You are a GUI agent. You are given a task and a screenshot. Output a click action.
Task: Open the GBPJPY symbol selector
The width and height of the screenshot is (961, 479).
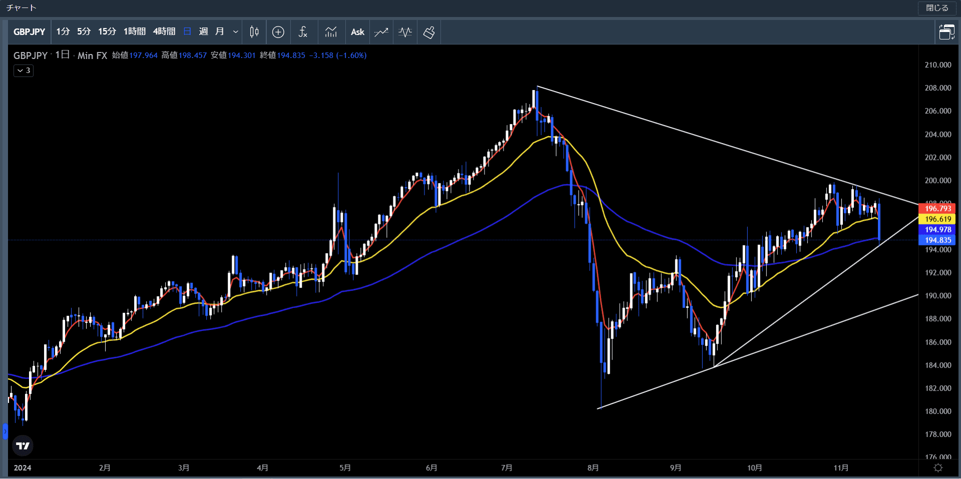[30, 32]
